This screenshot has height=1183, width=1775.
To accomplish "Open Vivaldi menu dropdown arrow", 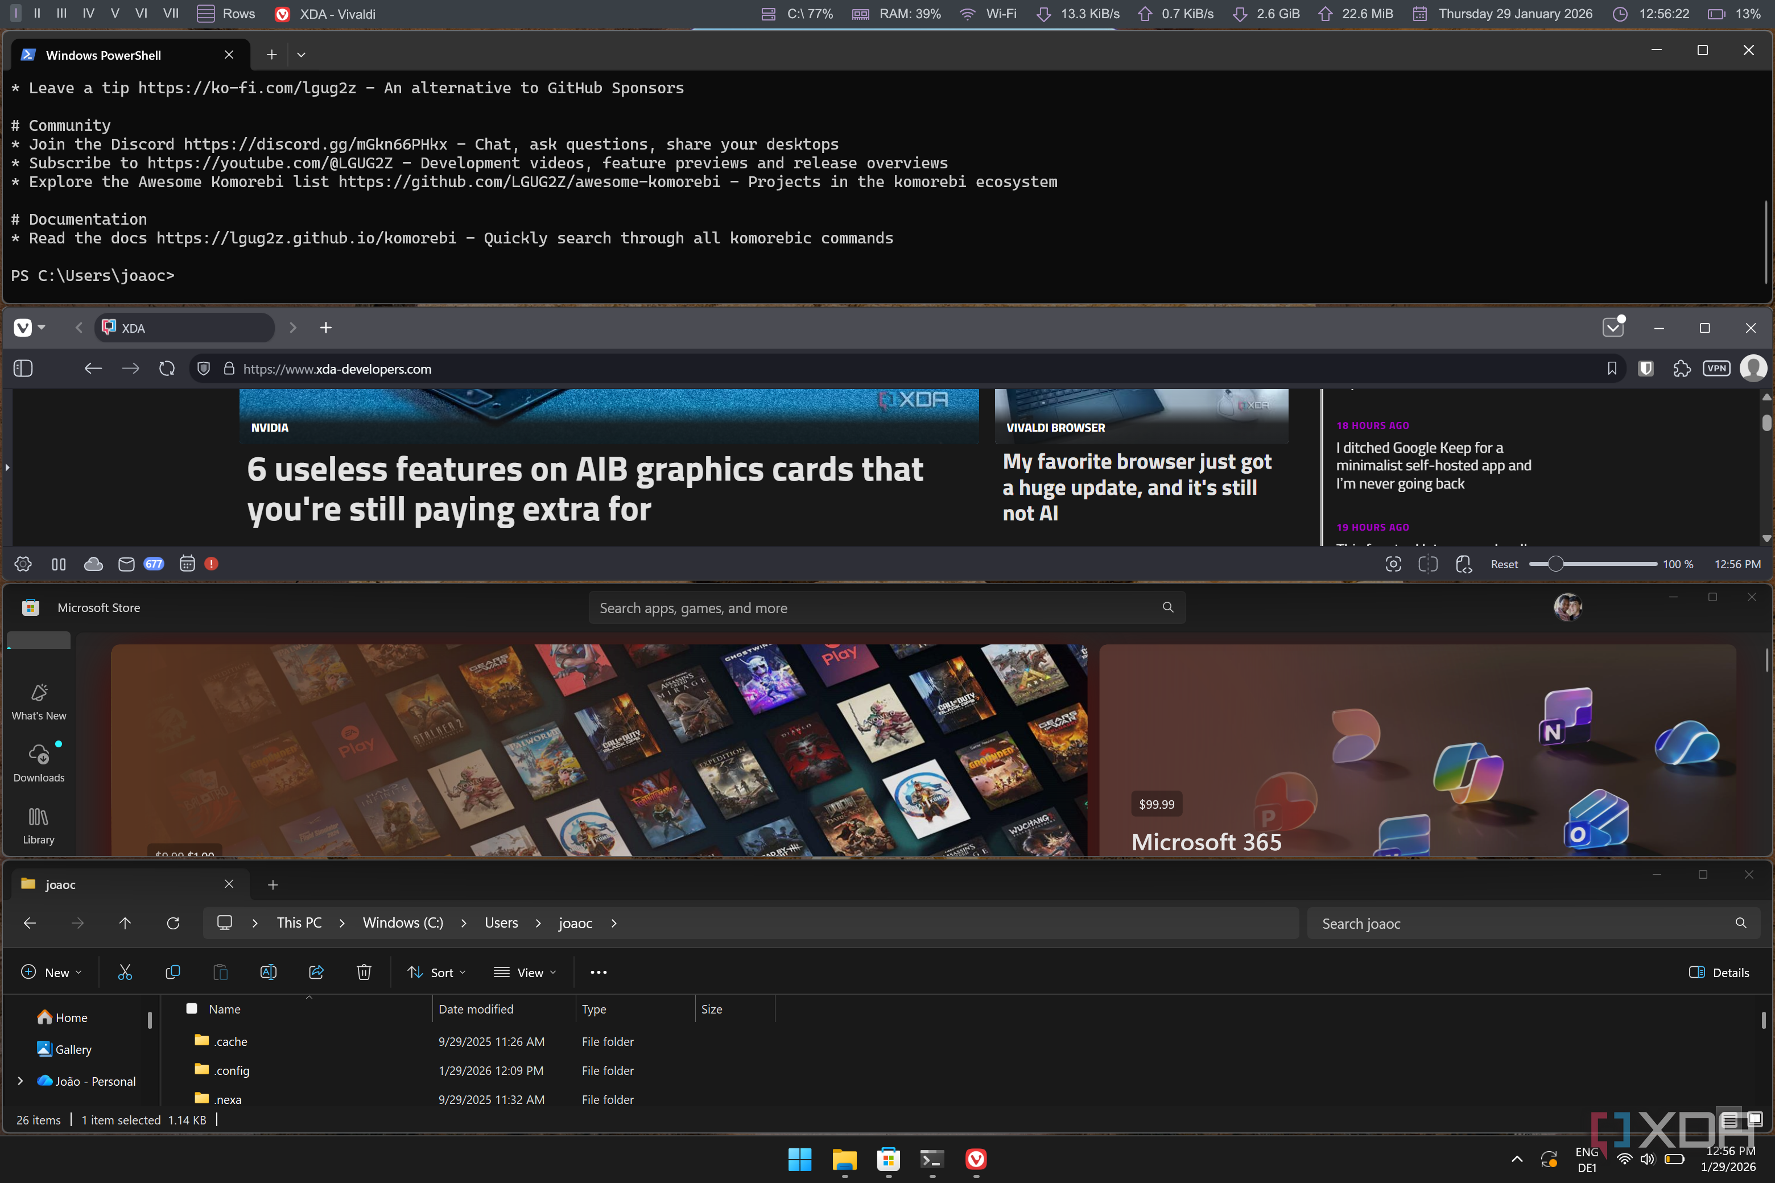I will click(42, 328).
